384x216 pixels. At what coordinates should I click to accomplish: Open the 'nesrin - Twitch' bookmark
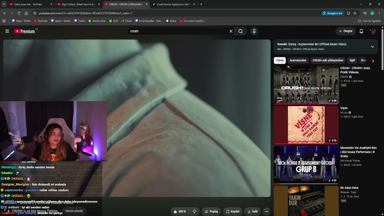[61, 21]
